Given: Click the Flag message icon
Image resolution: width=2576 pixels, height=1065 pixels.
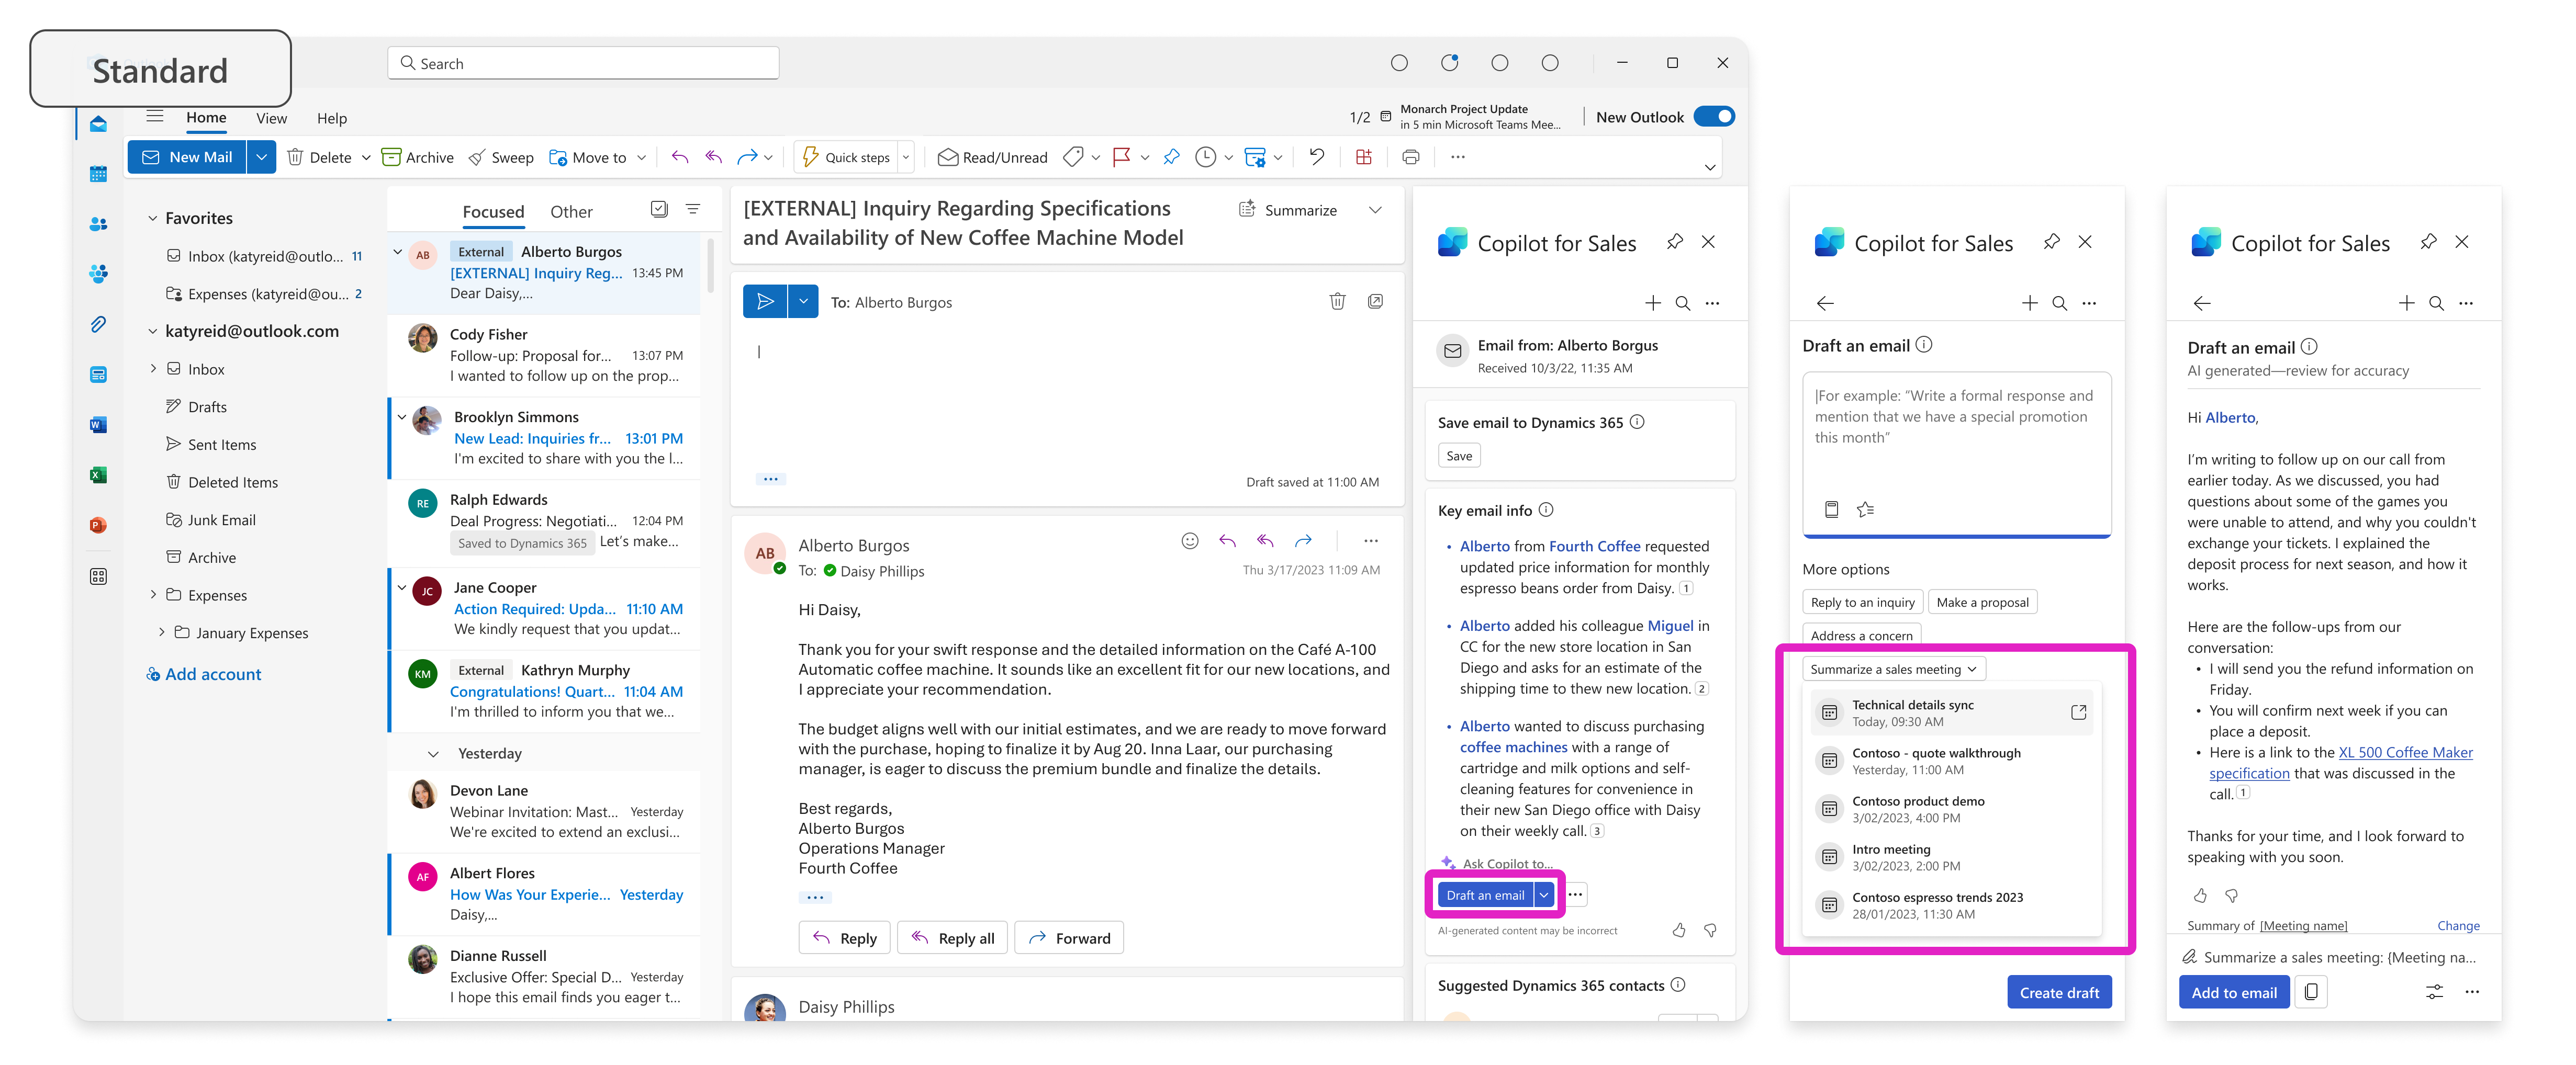Looking at the screenshot, I should click(x=1121, y=157).
